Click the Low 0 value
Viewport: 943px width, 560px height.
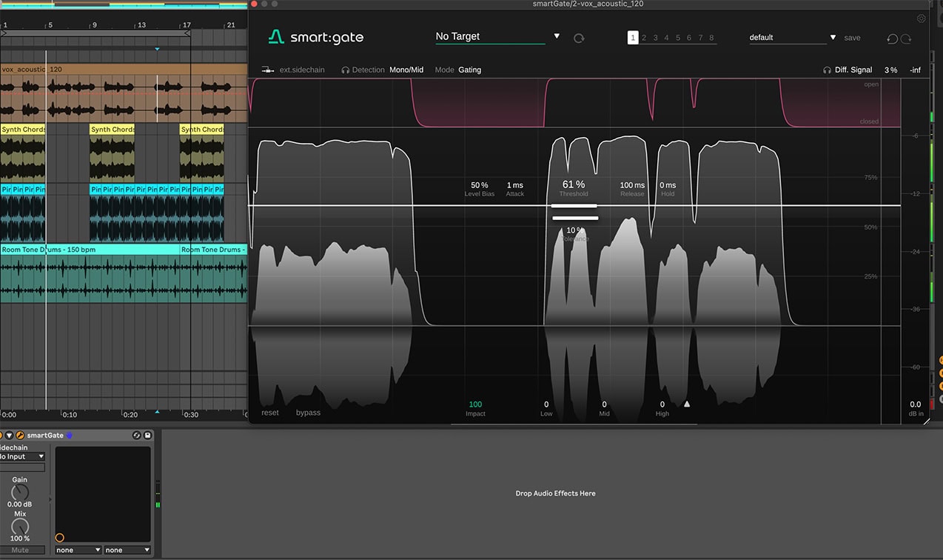[x=546, y=404]
